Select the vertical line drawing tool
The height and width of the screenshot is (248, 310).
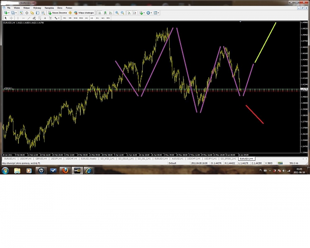coord(18,18)
